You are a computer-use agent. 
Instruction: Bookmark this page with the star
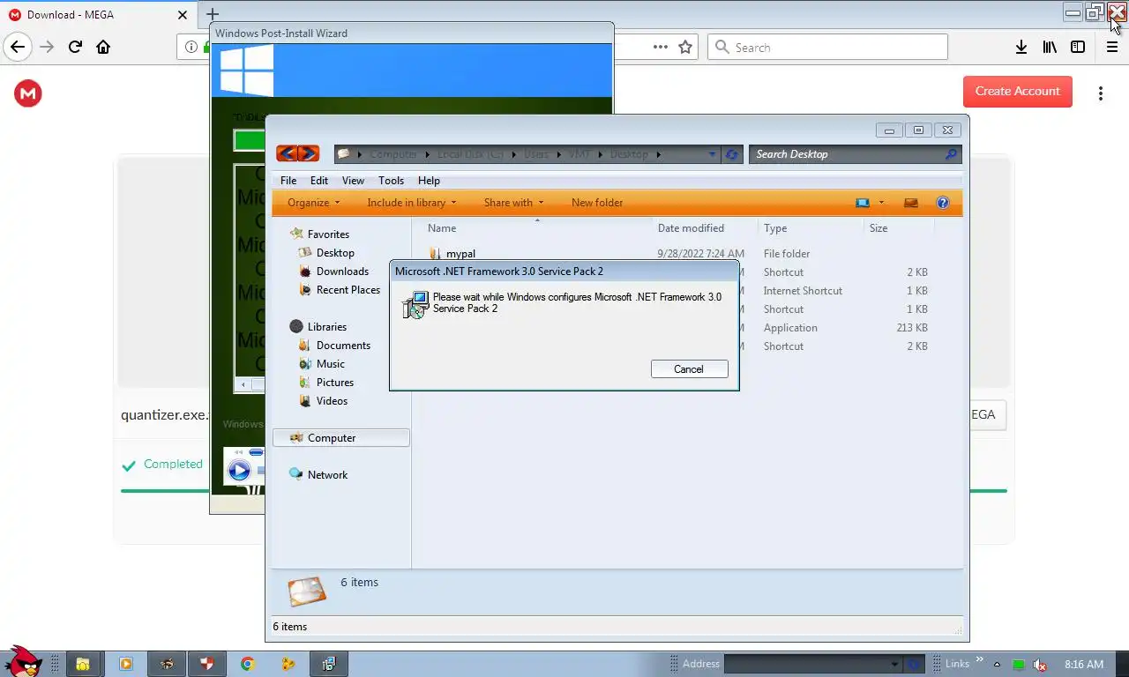click(x=685, y=48)
